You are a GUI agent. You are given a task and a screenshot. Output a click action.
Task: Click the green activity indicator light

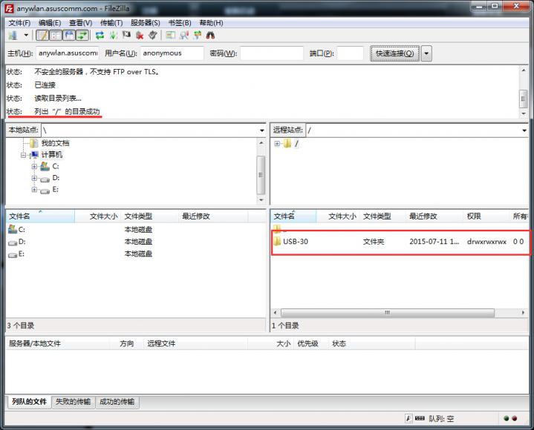point(507,418)
